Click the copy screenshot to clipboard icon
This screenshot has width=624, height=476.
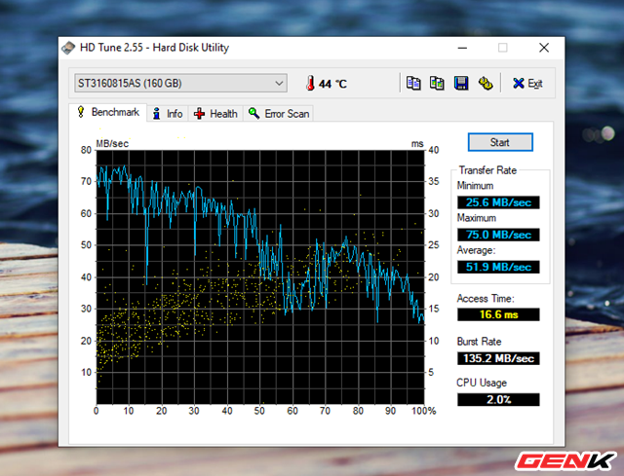(437, 84)
